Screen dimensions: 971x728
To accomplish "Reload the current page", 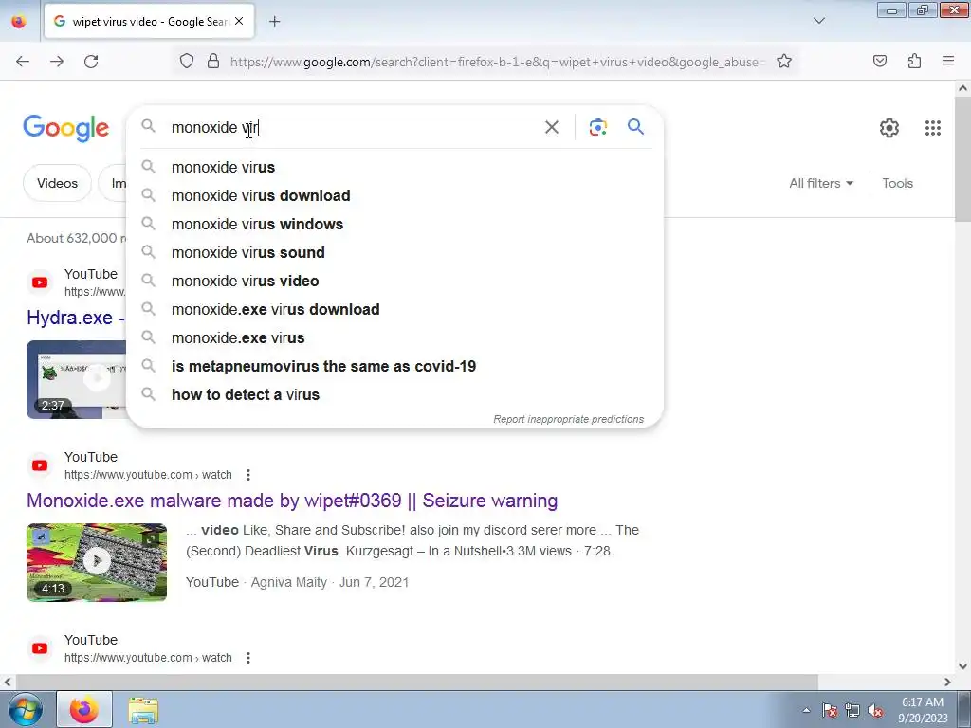I will pos(91,62).
